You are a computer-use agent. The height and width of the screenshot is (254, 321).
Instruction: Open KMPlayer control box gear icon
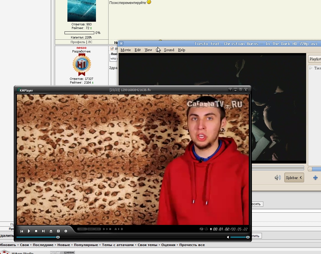66,231
